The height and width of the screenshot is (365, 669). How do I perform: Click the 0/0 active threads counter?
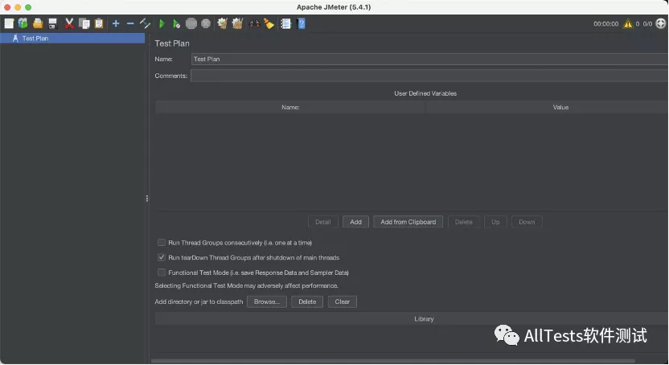(x=647, y=24)
